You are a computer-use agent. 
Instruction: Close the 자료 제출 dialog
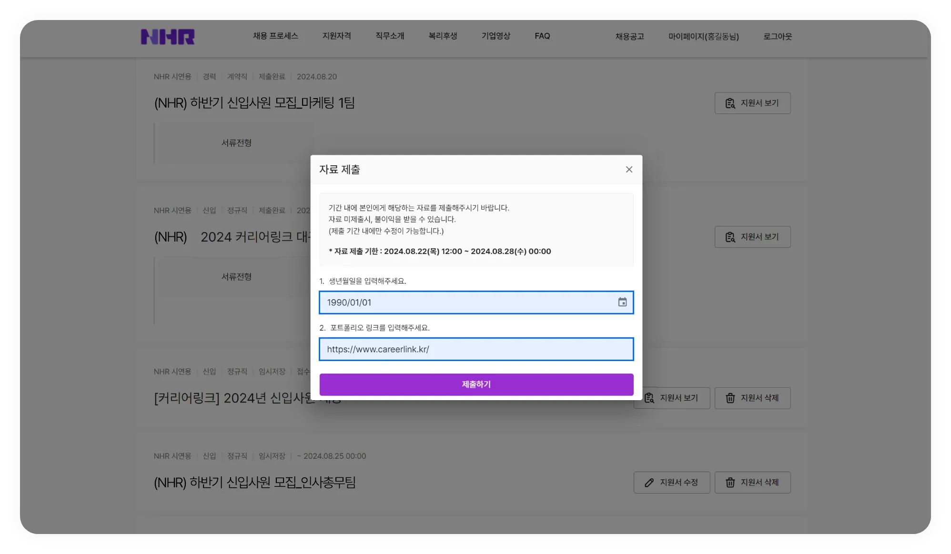[629, 170]
